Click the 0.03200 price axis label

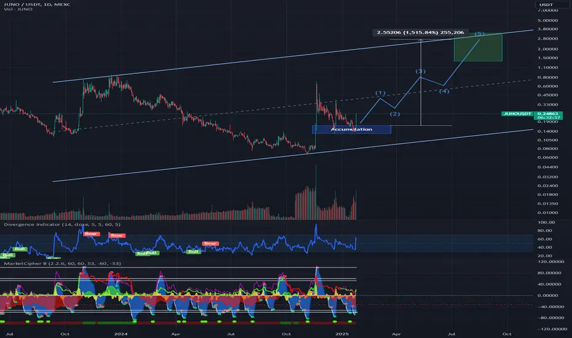pyautogui.click(x=547, y=177)
